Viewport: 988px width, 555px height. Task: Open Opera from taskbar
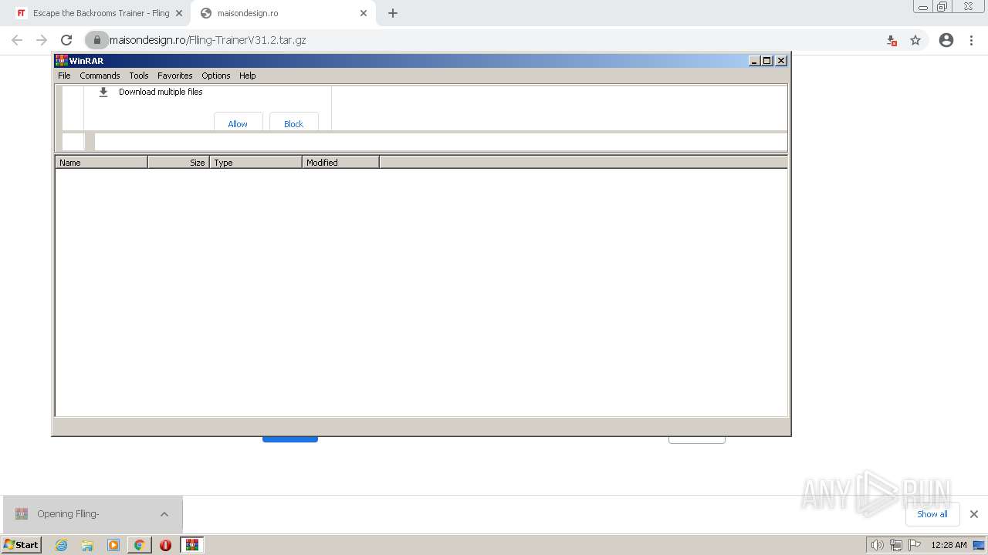point(165,545)
